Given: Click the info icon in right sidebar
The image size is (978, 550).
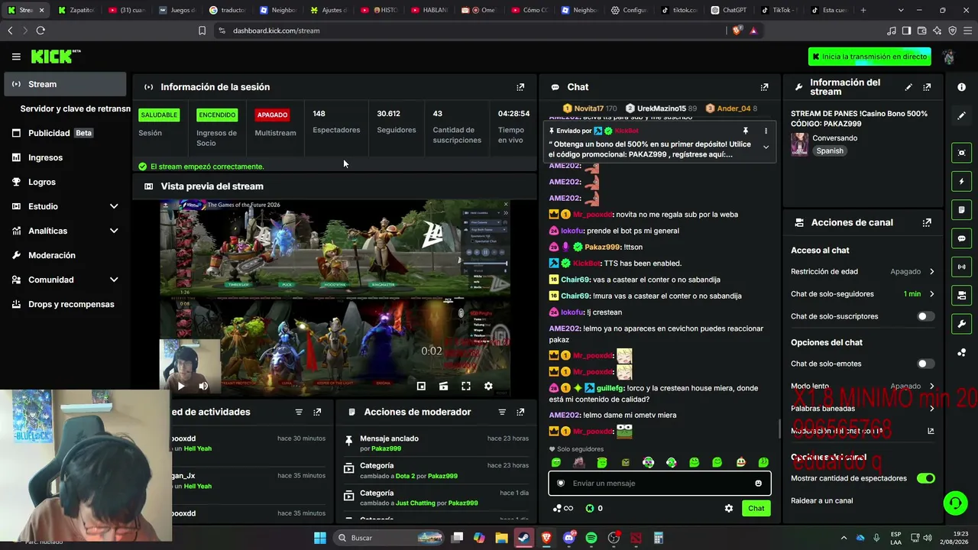Looking at the screenshot, I should point(961,87).
